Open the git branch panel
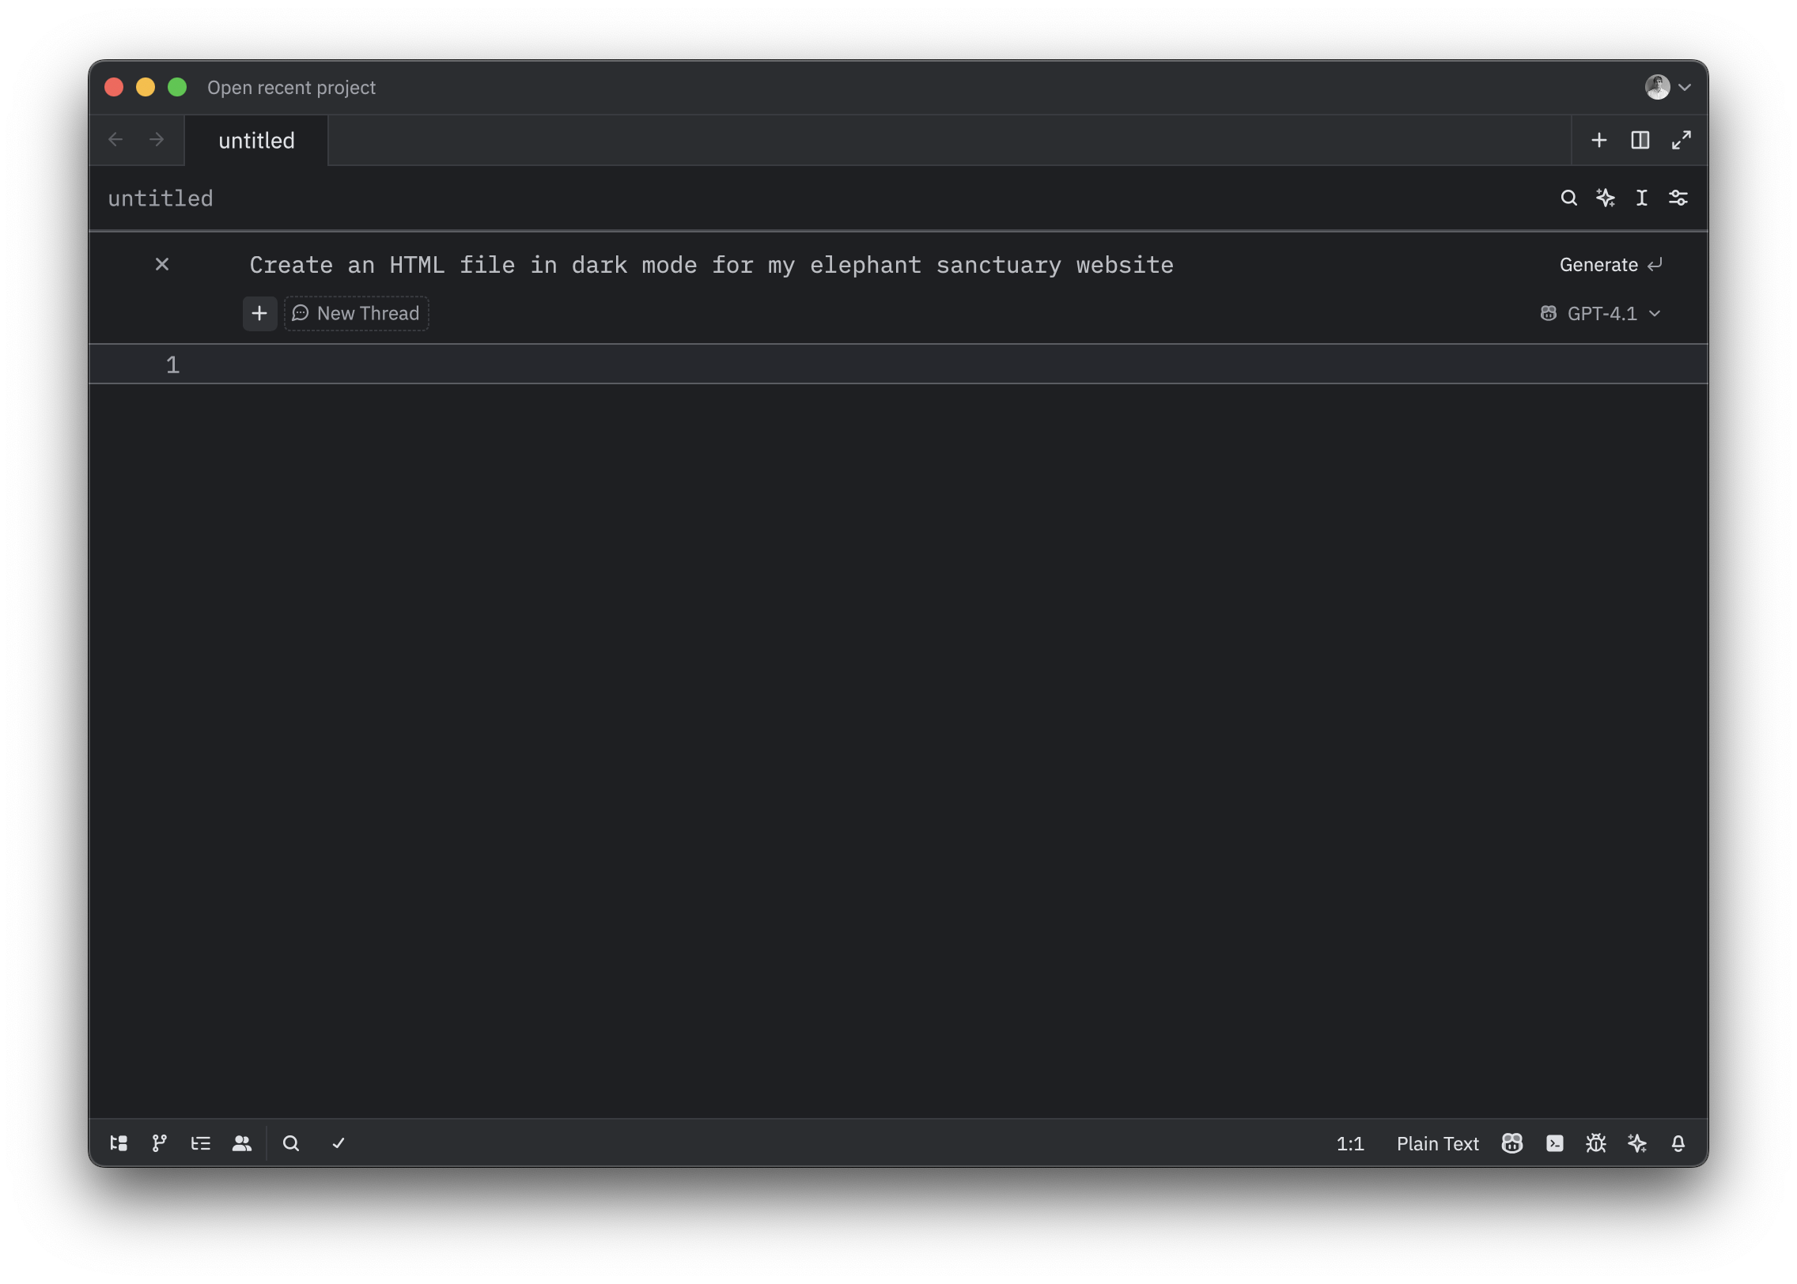Screen dimensions: 1797x1284 160,1143
